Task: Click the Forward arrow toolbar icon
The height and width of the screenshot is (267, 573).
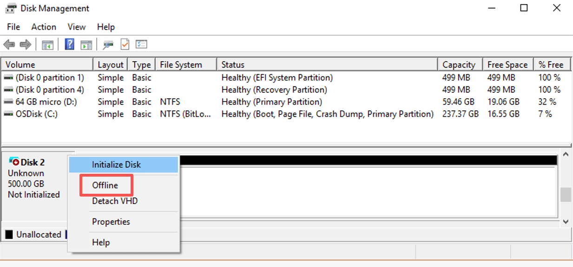Action: click(x=26, y=44)
